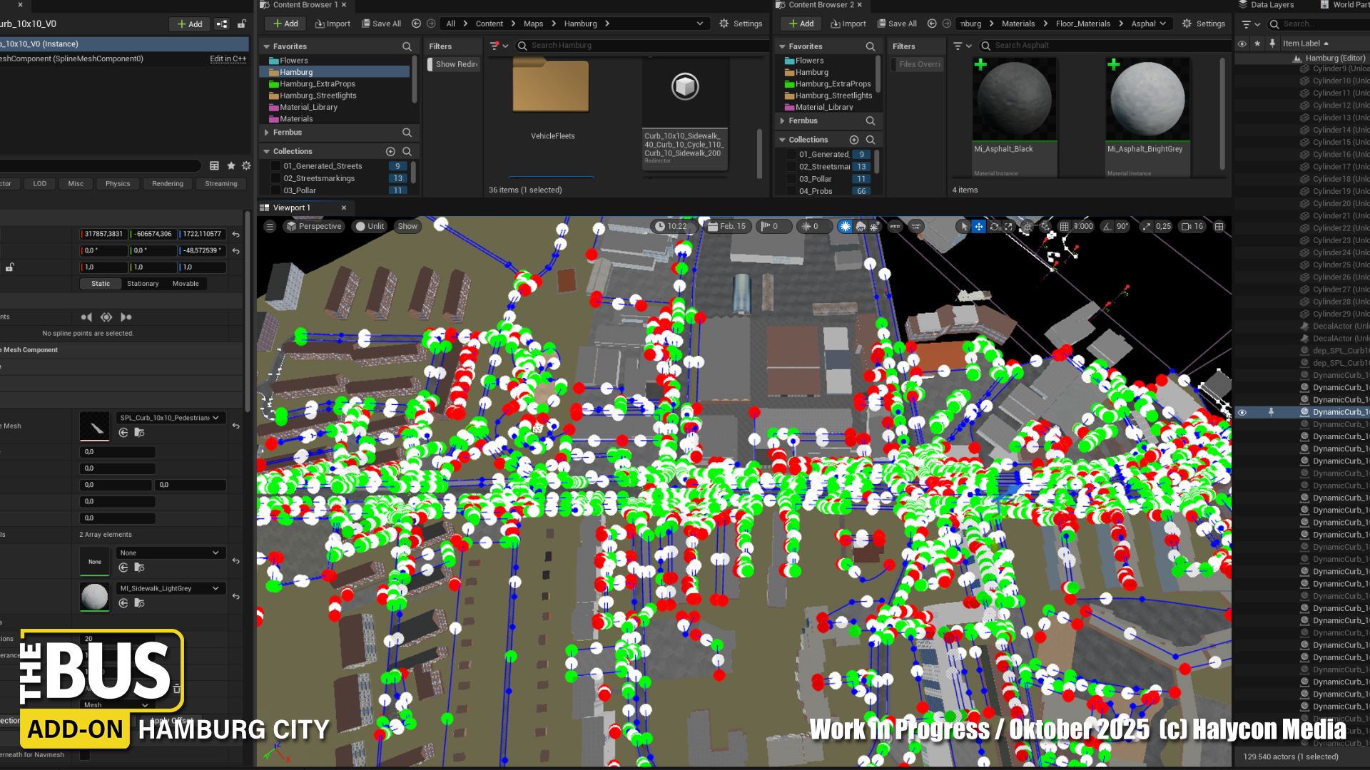Screen dimensions: 1370x770
Task: Click the favorites star icon in details panel
Action: point(231,165)
